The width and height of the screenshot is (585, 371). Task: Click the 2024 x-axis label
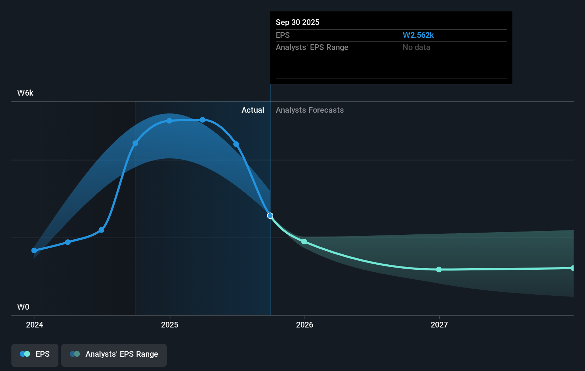pyautogui.click(x=35, y=325)
